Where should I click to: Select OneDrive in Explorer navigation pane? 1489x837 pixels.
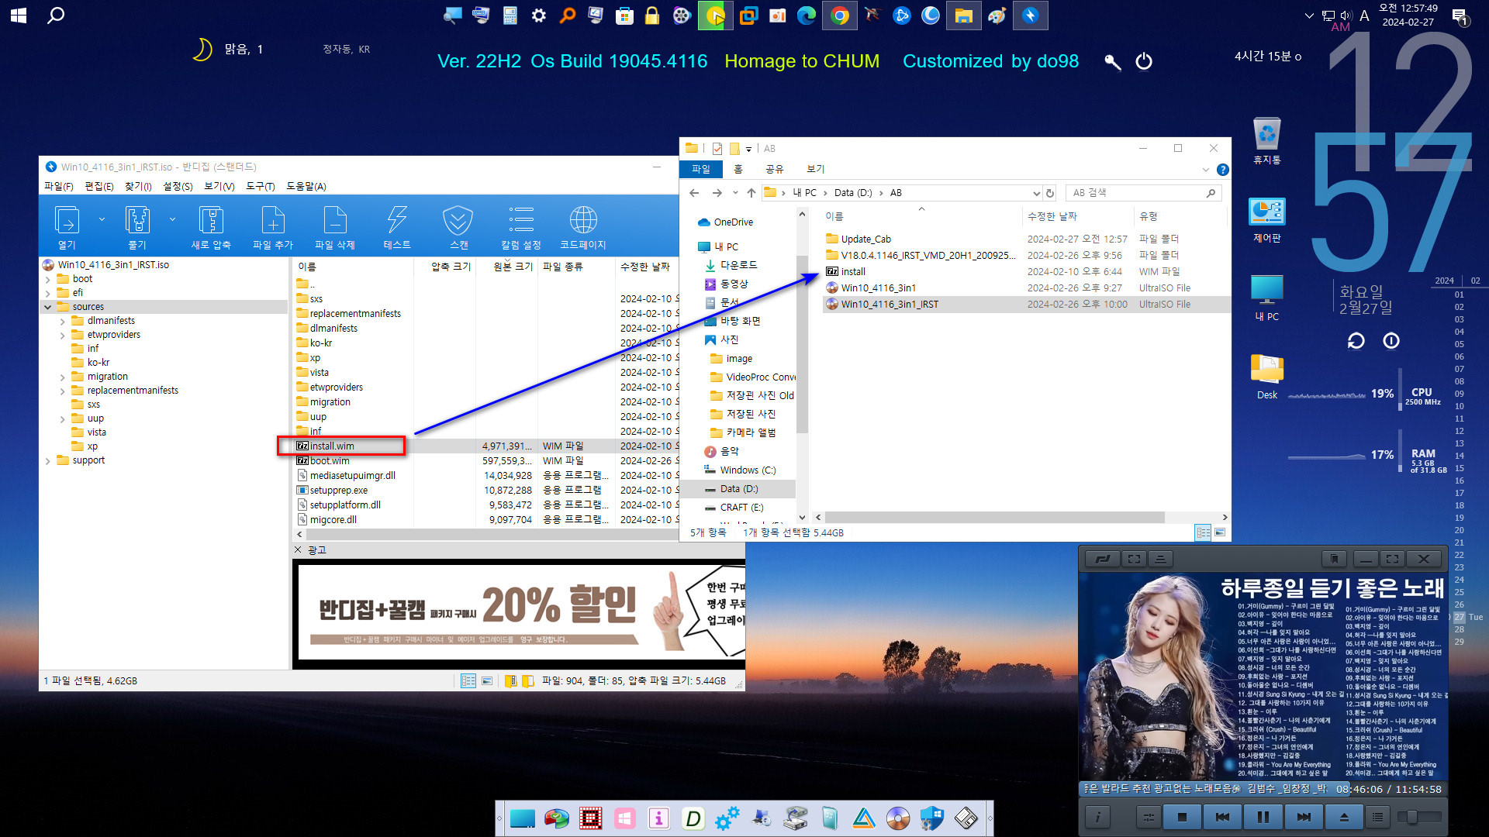pos(733,222)
